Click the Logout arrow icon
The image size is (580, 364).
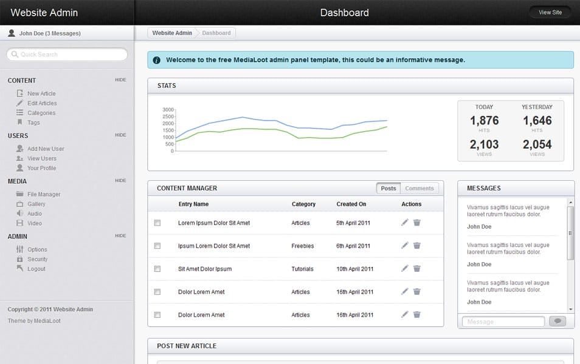point(21,269)
